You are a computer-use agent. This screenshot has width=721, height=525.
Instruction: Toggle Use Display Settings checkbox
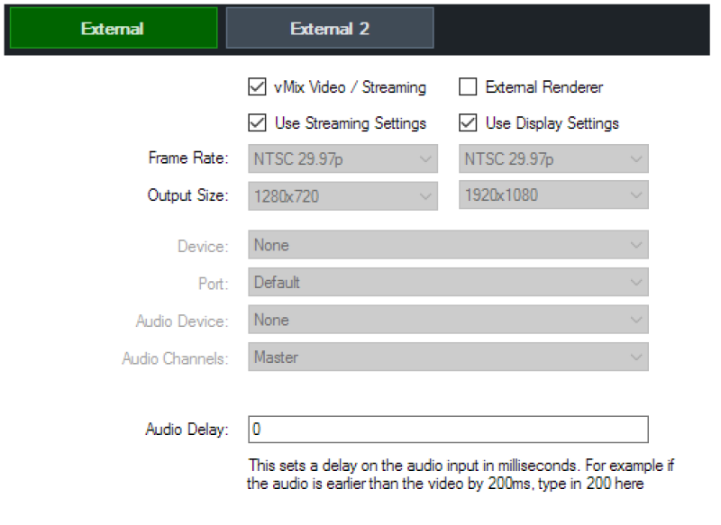click(468, 122)
